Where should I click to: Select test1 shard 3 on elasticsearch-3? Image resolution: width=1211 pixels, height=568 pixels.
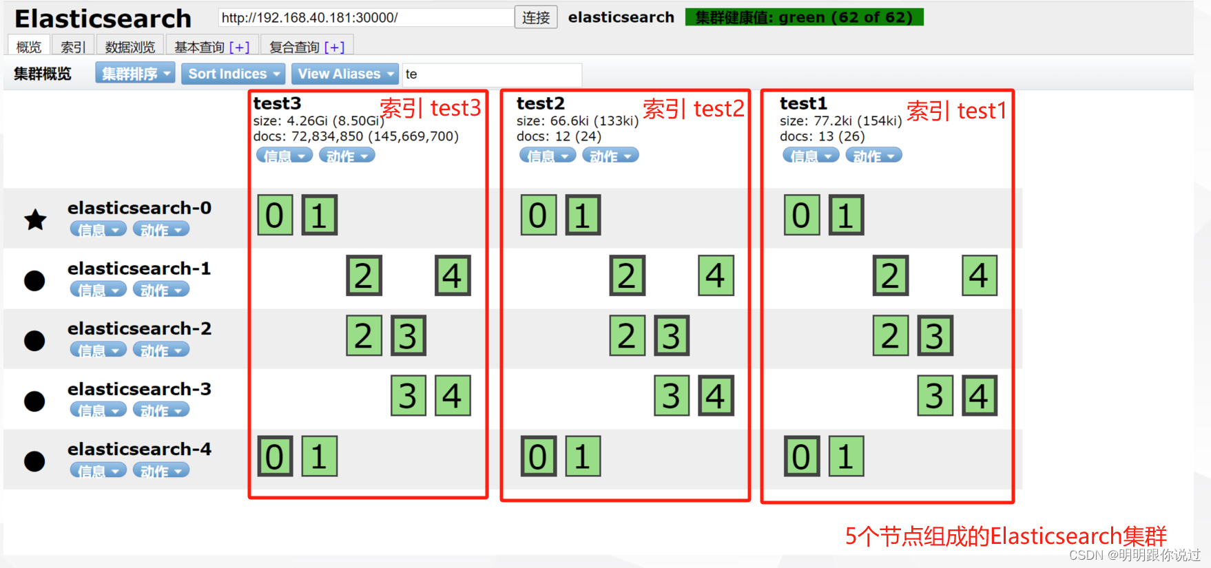coord(935,396)
